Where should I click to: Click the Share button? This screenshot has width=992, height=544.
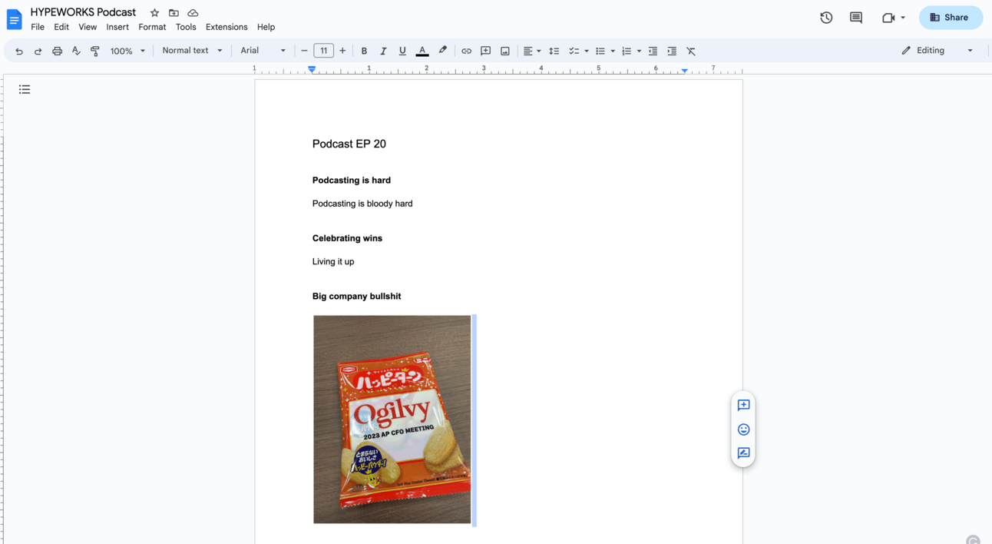[x=951, y=18]
